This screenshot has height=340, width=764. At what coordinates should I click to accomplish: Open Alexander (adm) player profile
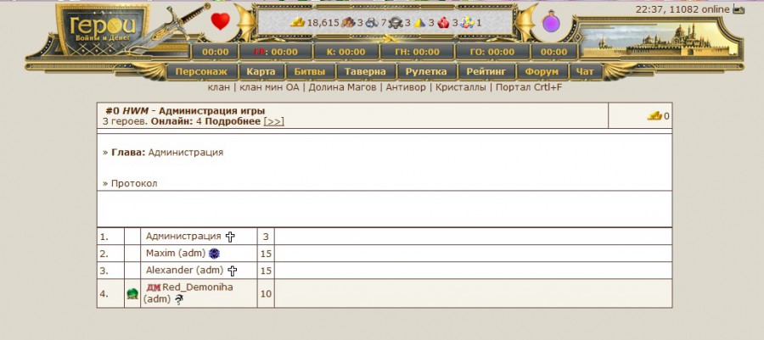click(x=185, y=270)
